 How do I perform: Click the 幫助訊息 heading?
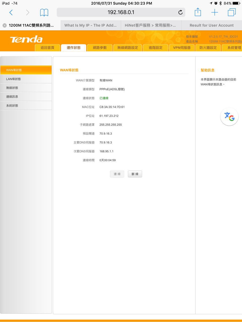click(207, 70)
